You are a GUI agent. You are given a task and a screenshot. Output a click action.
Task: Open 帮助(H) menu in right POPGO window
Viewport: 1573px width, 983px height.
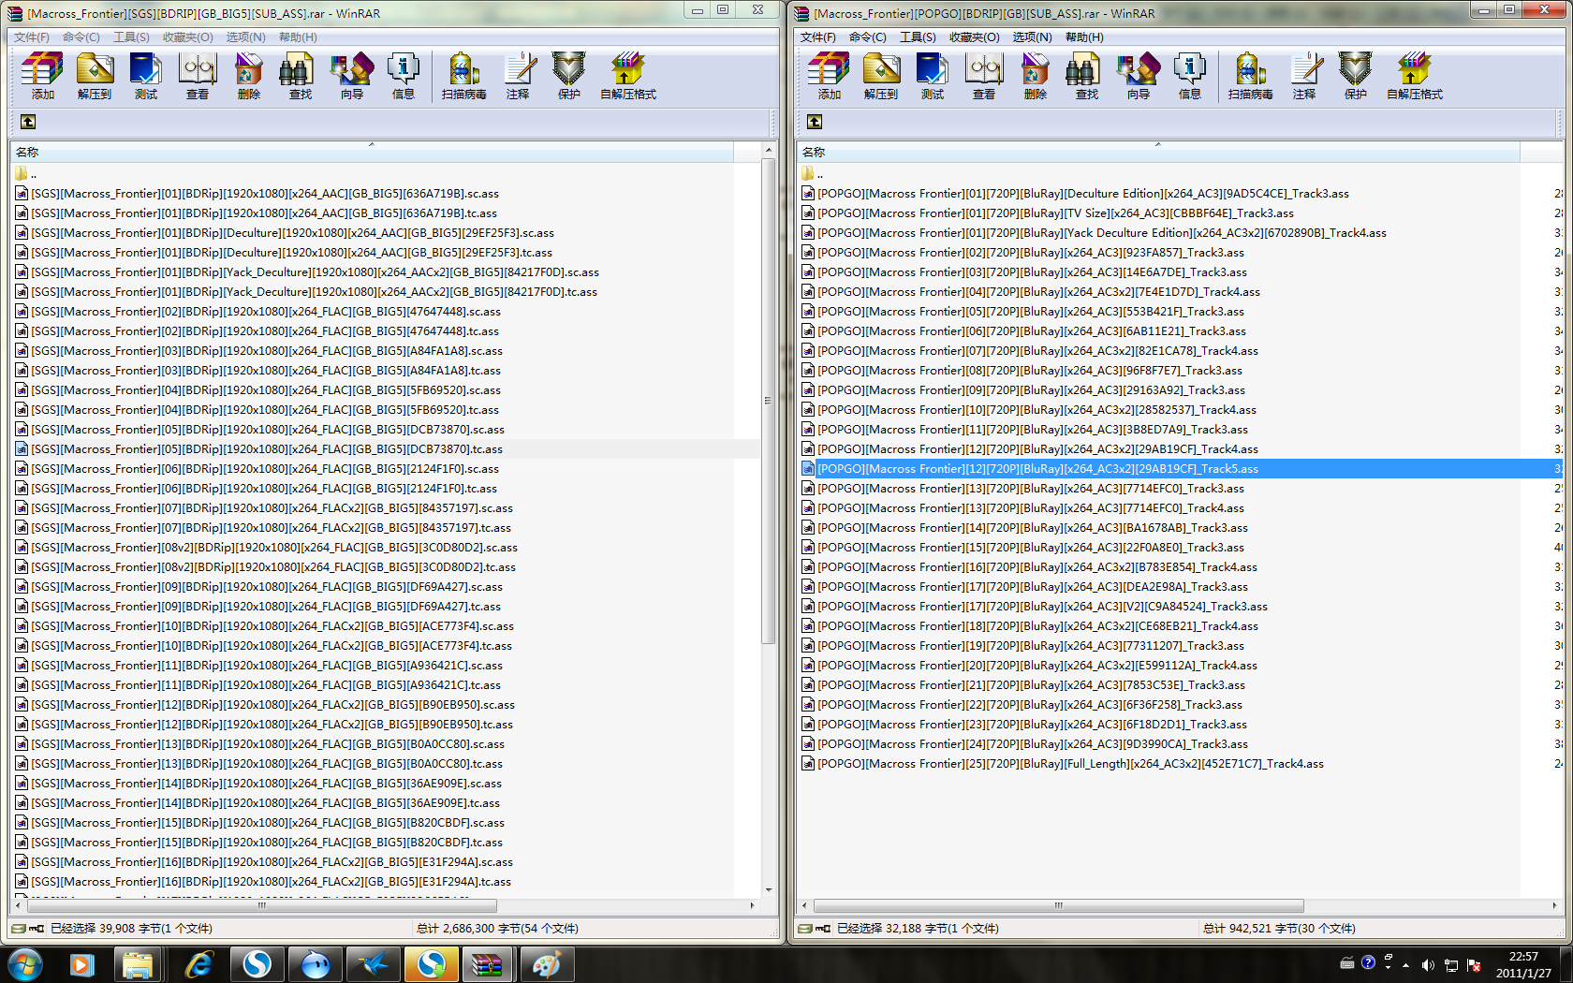click(1084, 37)
